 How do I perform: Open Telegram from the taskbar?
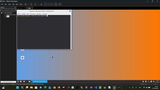(x=40, y=87)
